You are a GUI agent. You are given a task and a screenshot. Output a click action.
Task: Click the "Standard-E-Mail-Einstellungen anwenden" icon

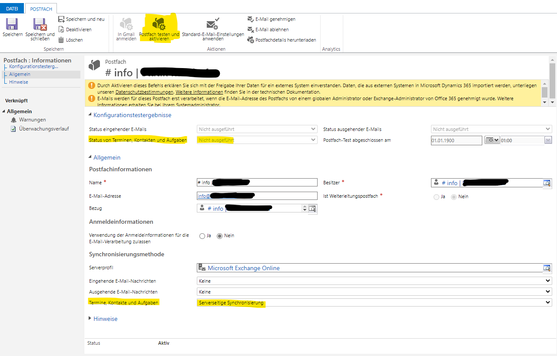point(213,25)
